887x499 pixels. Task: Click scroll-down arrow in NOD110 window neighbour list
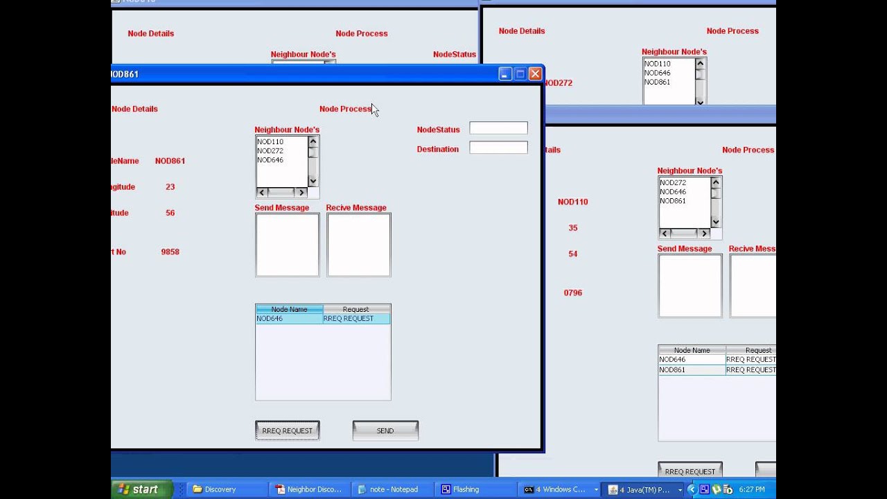716,222
